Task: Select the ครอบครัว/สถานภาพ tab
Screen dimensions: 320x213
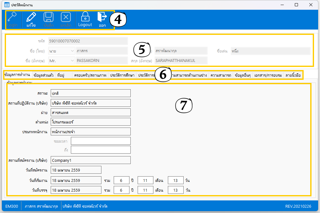Action: [89, 75]
